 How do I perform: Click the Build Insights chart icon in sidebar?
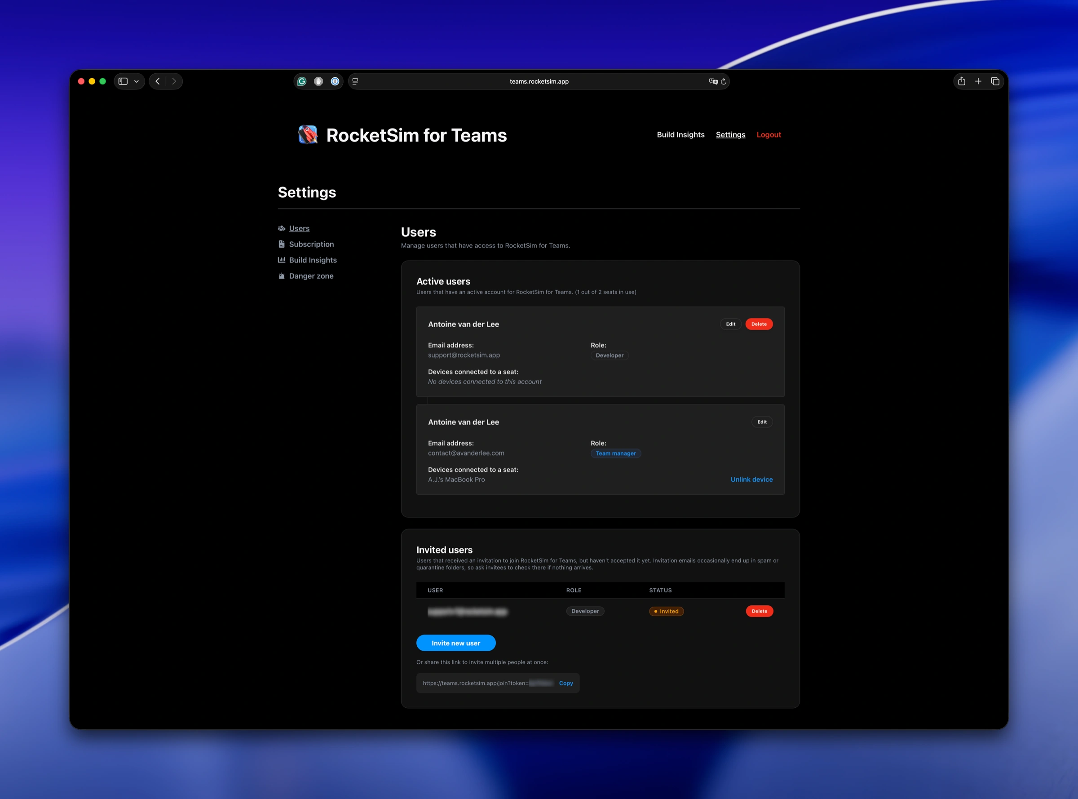281,260
